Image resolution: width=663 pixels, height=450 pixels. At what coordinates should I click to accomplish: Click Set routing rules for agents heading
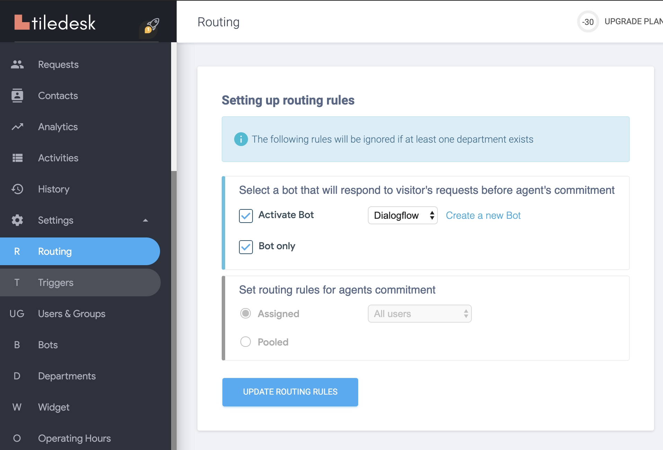point(337,290)
